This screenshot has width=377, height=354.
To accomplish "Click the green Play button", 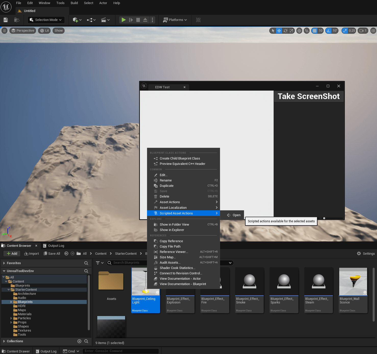I will (124, 20).
